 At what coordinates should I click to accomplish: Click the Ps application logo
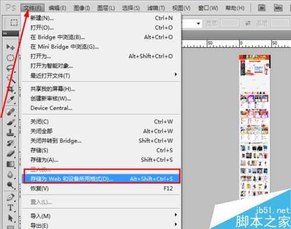click(x=10, y=8)
